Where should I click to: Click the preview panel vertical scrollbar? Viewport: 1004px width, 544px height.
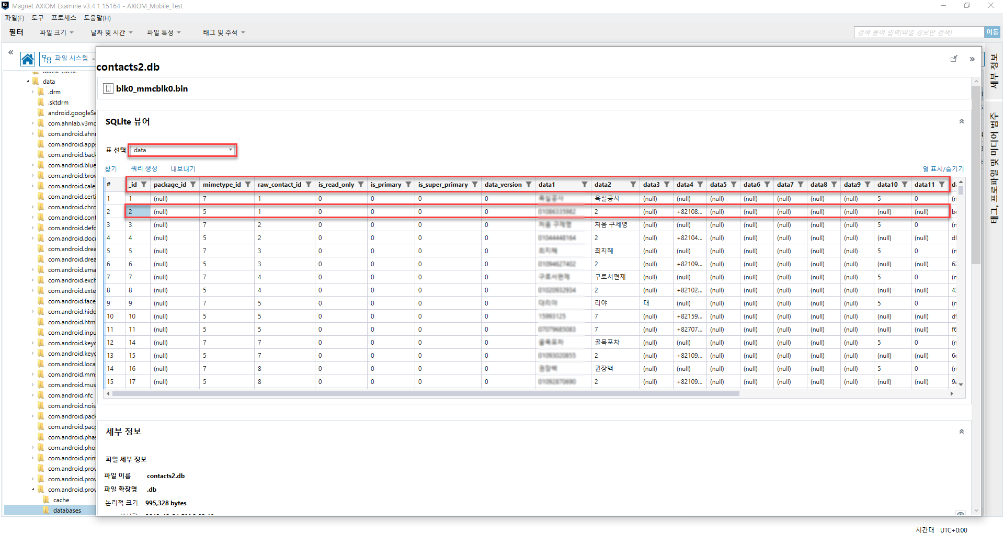pos(976,175)
